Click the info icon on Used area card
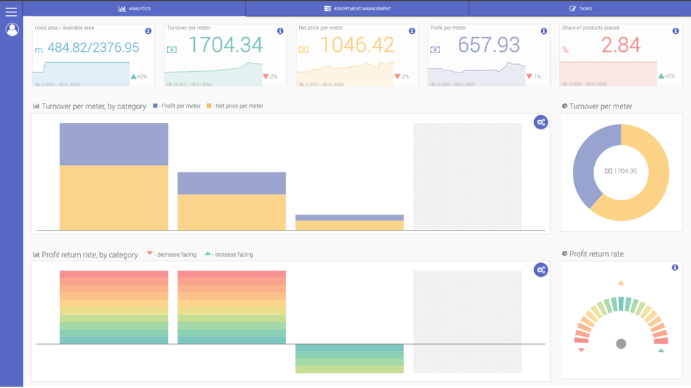This screenshot has height=388, width=691. pos(148,31)
